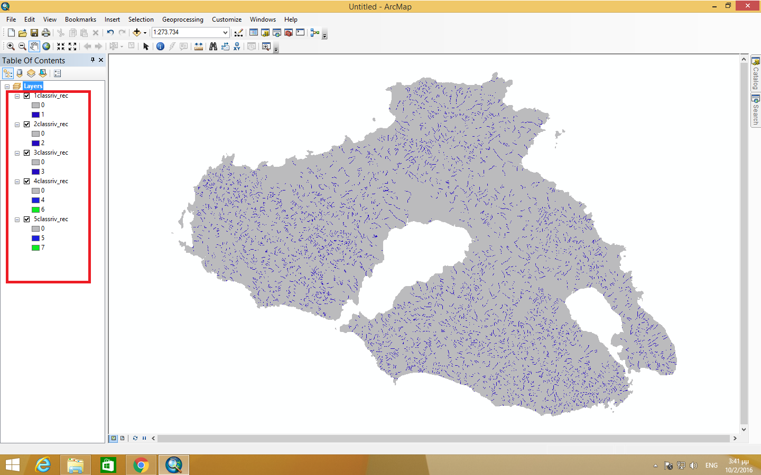Toggle visibility of 1classriv_rec layer

(26, 96)
